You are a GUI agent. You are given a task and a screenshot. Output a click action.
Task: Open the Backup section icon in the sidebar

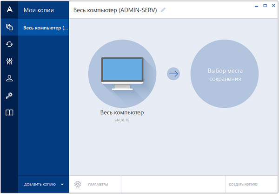(9, 28)
